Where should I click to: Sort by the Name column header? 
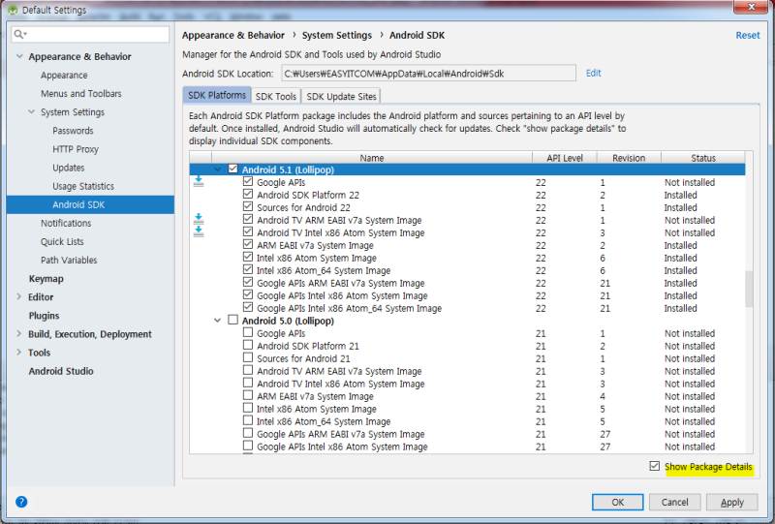tap(372, 158)
